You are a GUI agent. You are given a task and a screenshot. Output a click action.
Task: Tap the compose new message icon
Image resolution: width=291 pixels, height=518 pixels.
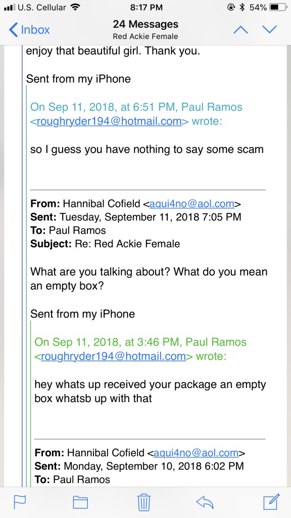coord(271,502)
